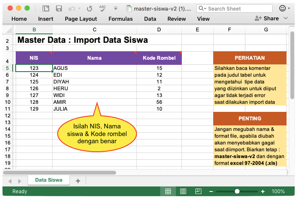This screenshot has width=298, height=200.
Task: Click the horizontal scrollbar thumb
Action: point(59,172)
